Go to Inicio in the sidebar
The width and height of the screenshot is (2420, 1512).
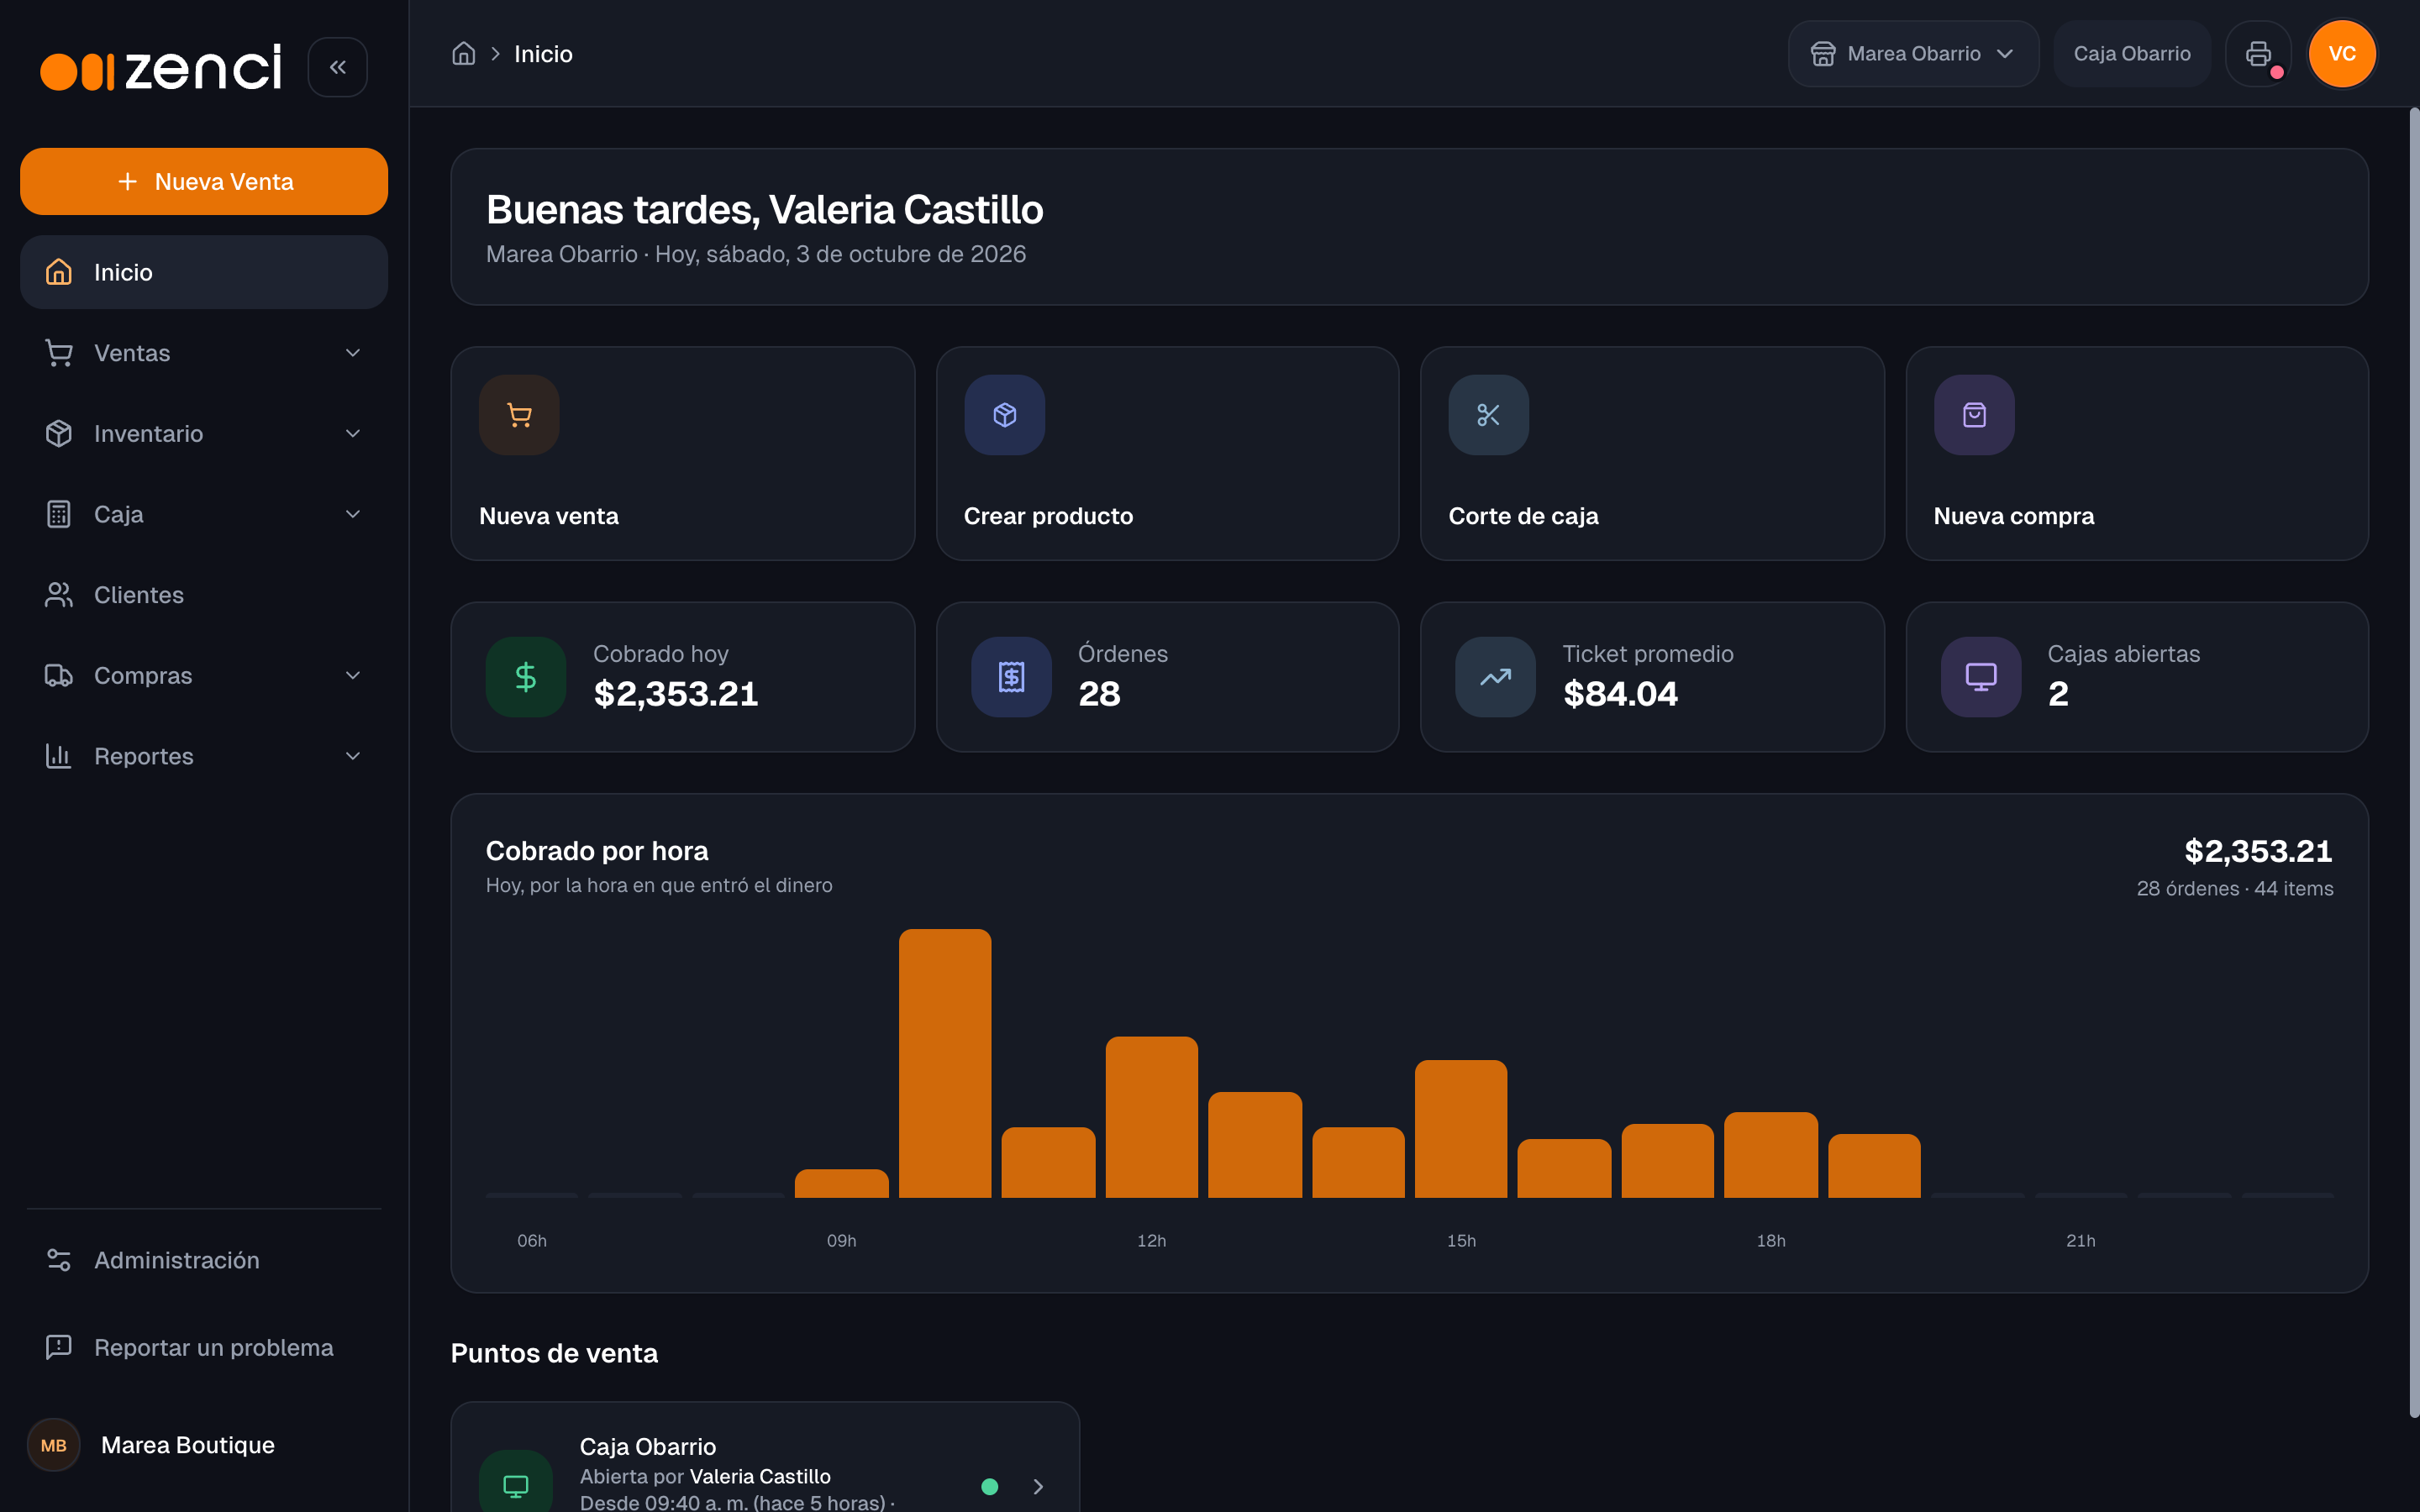tap(204, 272)
